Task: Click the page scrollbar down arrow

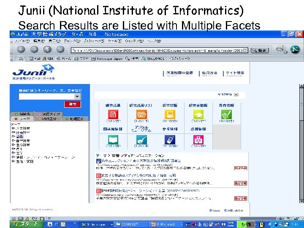Action: pyautogui.click(x=301, y=201)
